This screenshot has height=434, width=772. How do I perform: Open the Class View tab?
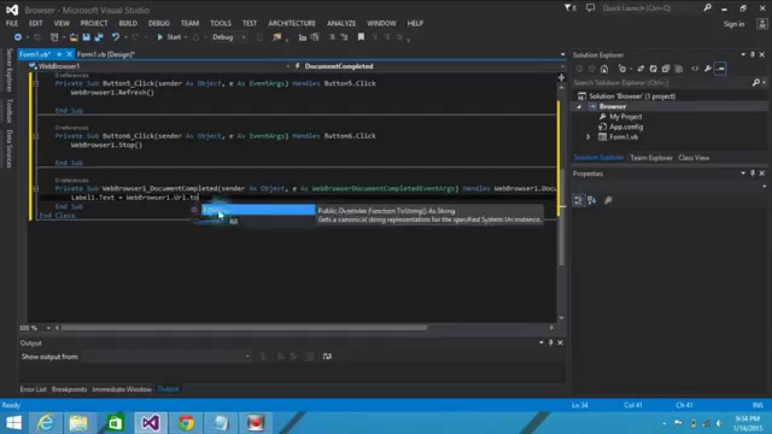(x=694, y=158)
